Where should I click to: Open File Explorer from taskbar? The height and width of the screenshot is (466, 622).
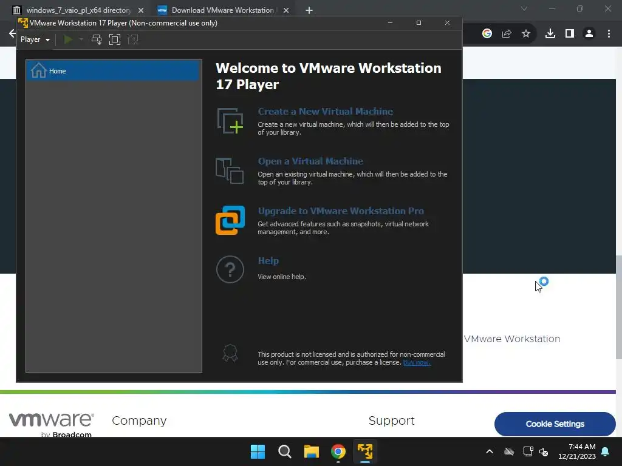312,451
